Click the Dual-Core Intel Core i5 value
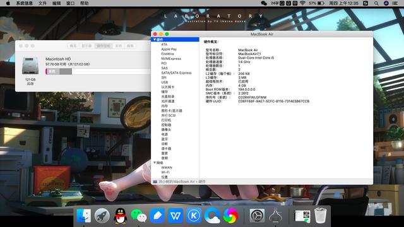This screenshot has height=227, width=404. (x=256, y=58)
